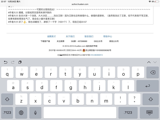This screenshot has height=120, width=160.
Task: Tap the microphone dictation key
Action: pos(35,112)
